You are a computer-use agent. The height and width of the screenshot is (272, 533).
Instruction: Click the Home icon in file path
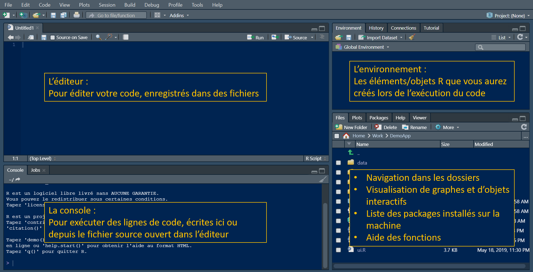coord(346,136)
